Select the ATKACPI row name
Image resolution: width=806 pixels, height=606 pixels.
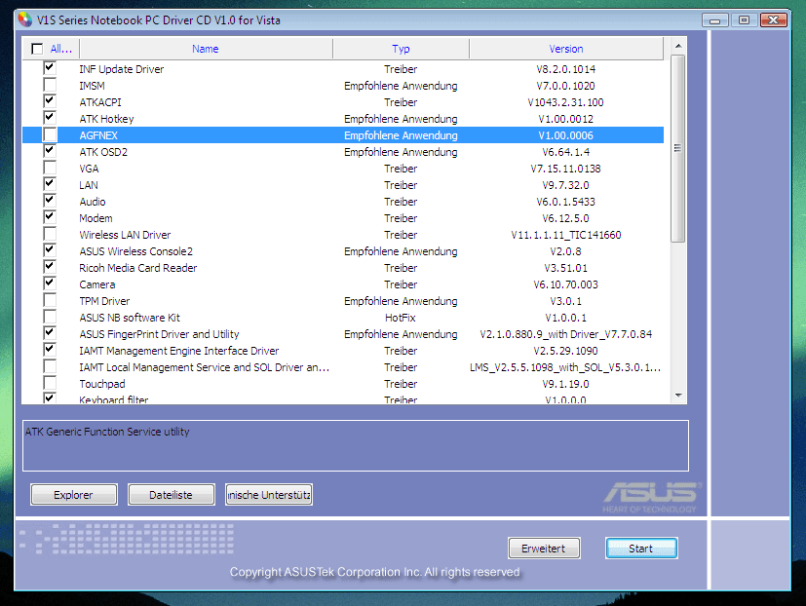(100, 101)
